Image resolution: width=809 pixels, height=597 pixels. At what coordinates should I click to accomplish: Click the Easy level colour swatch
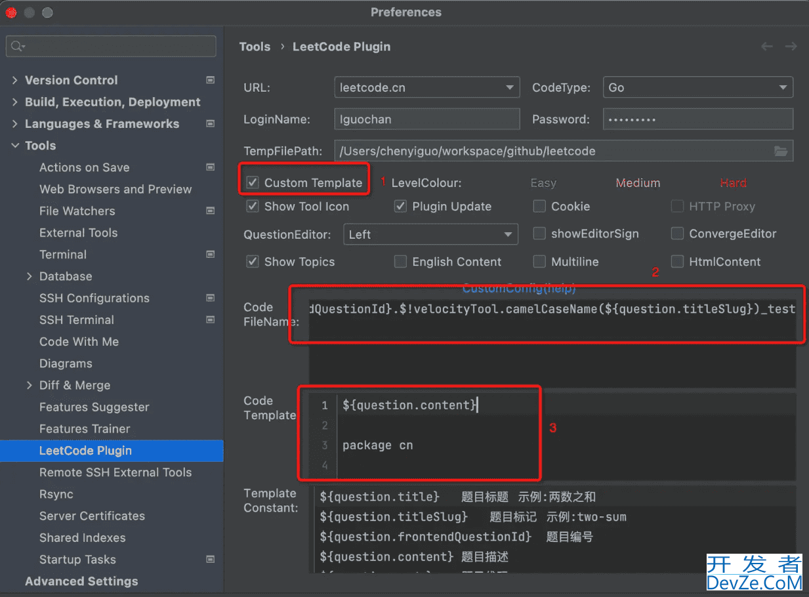coord(543,183)
